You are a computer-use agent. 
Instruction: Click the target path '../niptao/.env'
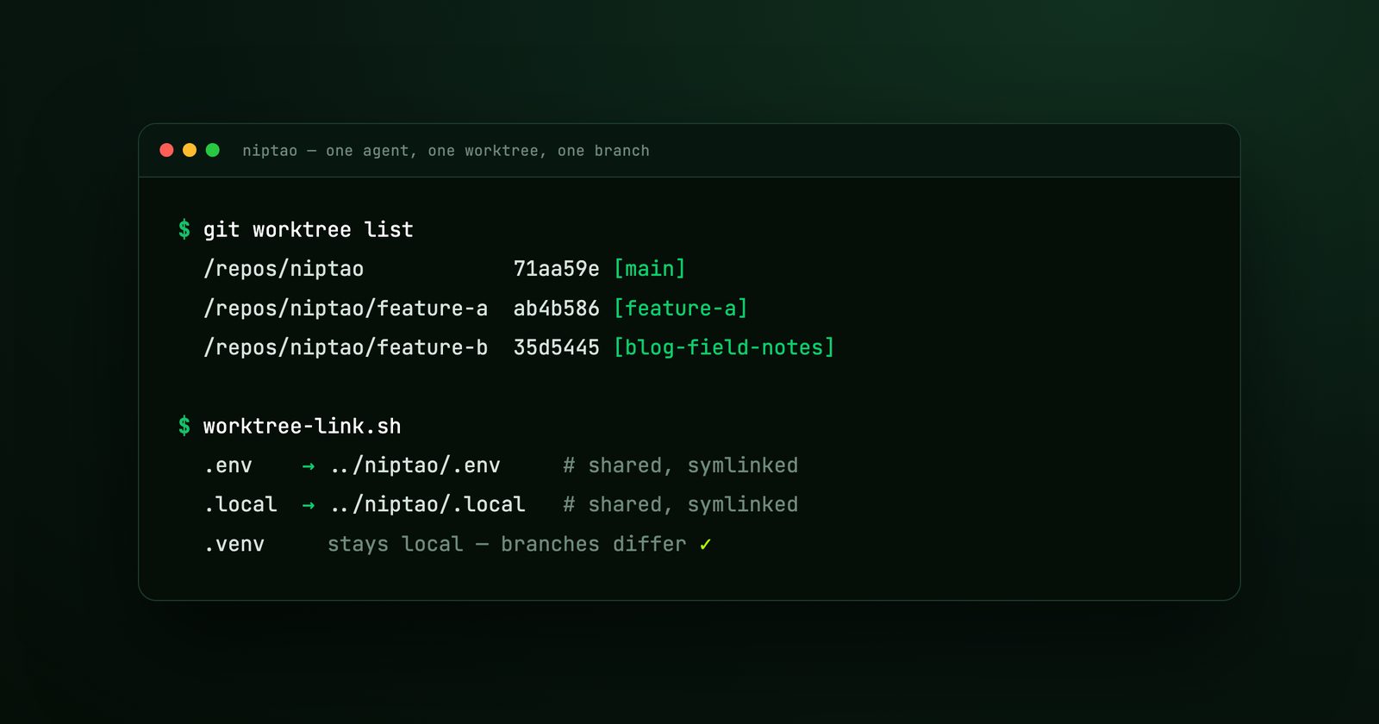(x=415, y=465)
